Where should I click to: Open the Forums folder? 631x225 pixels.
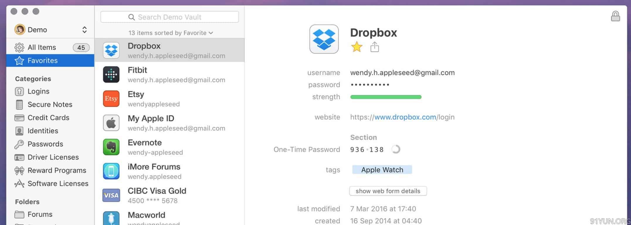click(x=50, y=214)
